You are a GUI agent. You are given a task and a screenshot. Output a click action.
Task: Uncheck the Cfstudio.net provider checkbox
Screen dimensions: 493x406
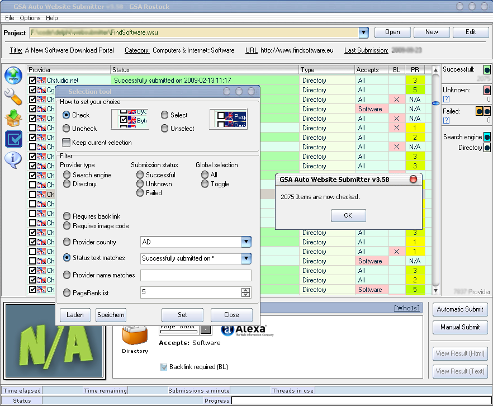click(32, 81)
